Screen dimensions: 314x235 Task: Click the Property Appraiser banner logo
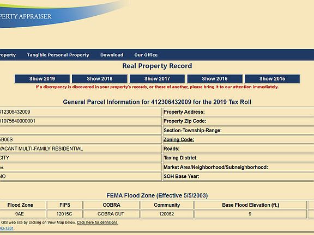click(x=26, y=16)
